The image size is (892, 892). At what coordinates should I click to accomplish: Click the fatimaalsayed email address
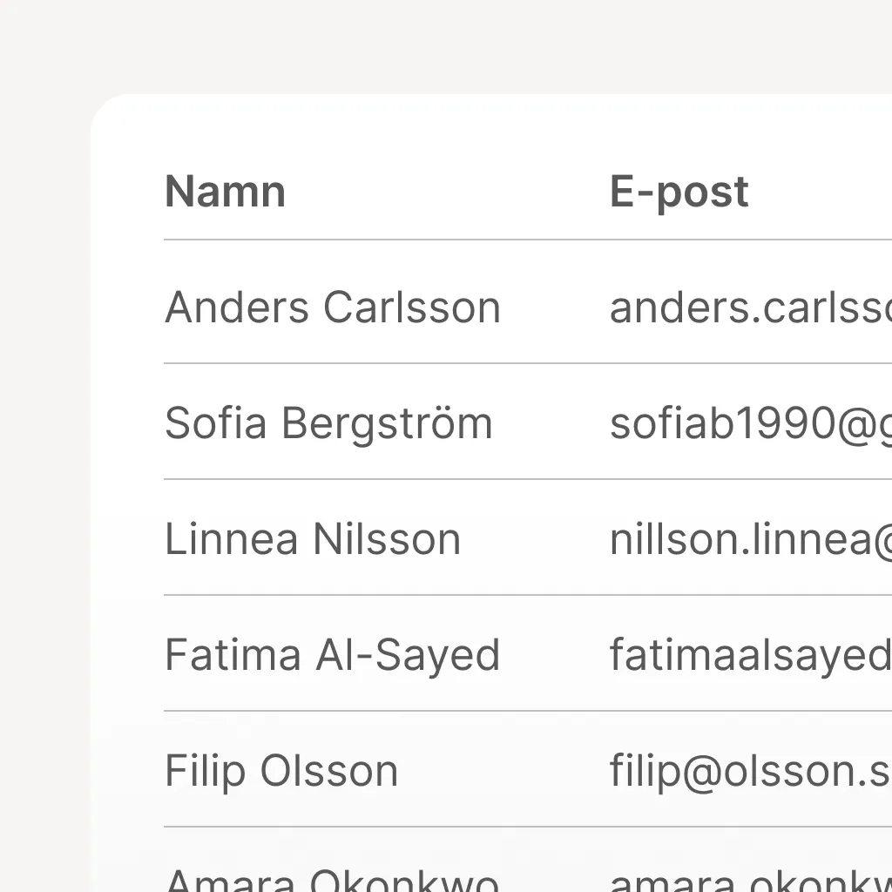pyautogui.click(x=749, y=655)
